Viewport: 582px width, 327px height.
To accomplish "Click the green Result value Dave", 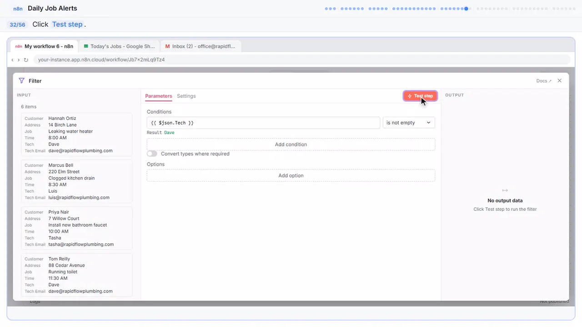I will click(169, 133).
